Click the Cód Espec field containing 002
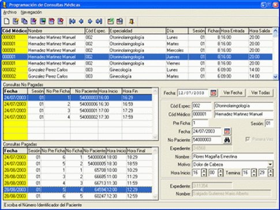The image size is (280, 210). point(201,106)
